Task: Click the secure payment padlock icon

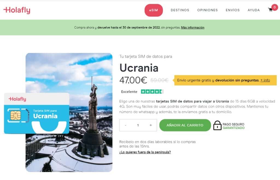Action: pos(217,125)
